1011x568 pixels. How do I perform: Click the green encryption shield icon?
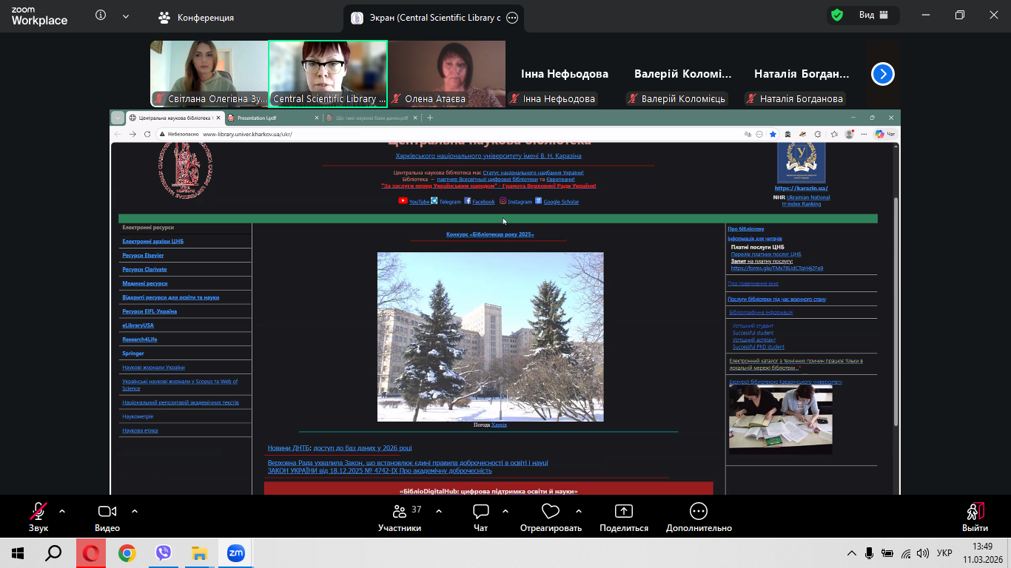coord(837,16)
